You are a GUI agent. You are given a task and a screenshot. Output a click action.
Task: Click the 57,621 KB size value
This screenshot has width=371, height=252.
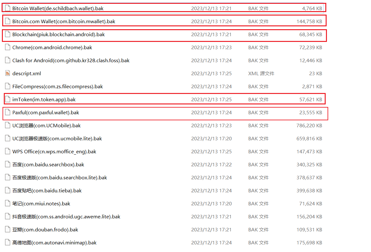pyautogui.click(x=311, y=100)
